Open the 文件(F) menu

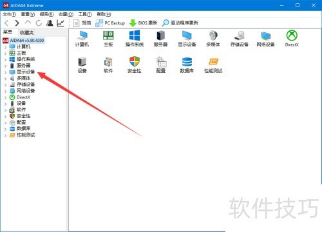10,14
